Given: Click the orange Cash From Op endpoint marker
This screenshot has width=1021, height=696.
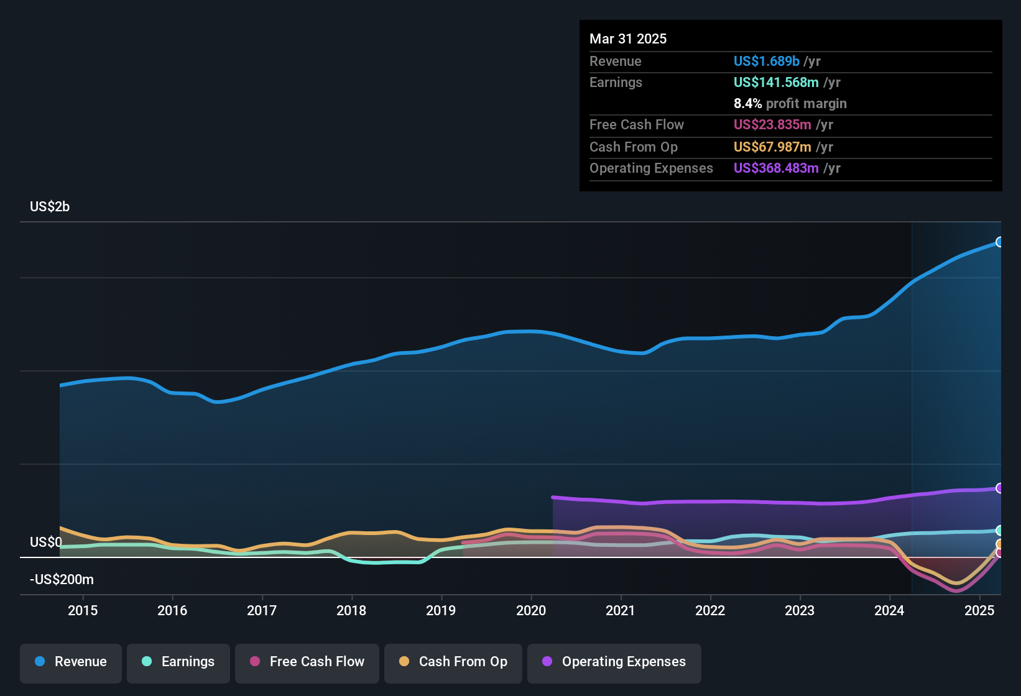Looking at the screenshot, I should coord(999,544).
